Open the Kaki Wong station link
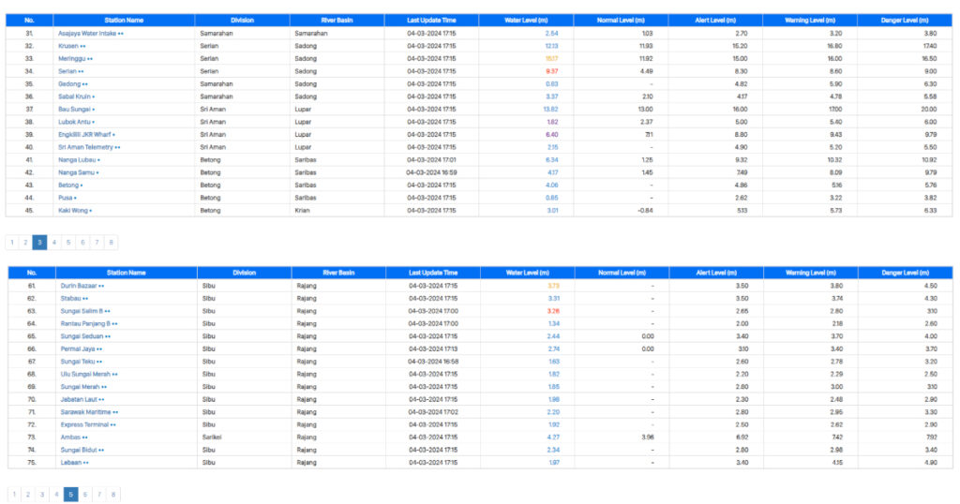Image resolution: width=960 pixels, height=504 pixels. [x=75, y=211]
